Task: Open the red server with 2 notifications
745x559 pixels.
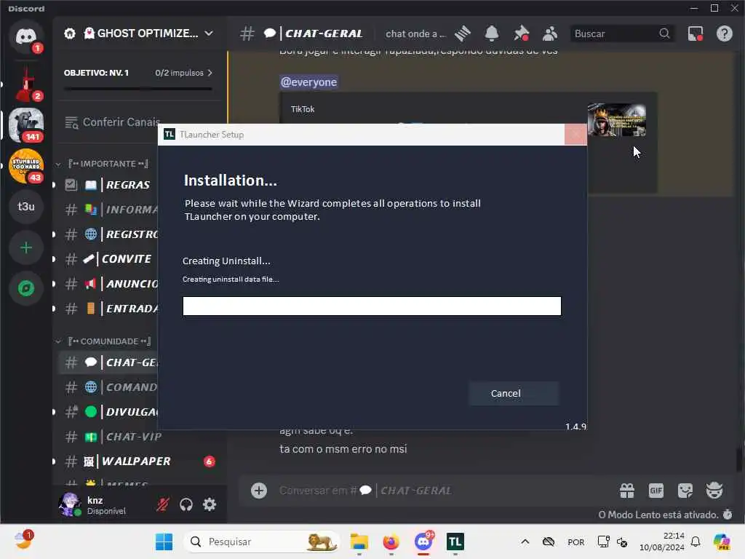Action: coord(26,86)
